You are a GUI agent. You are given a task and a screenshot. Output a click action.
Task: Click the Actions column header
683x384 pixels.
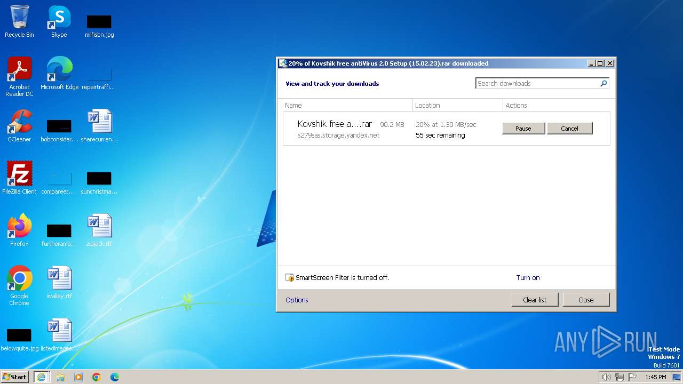click(x=558, y=105)
